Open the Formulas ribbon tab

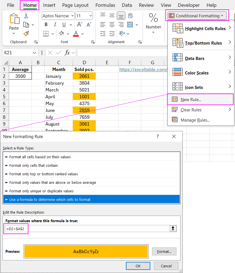tap(105, 5)
